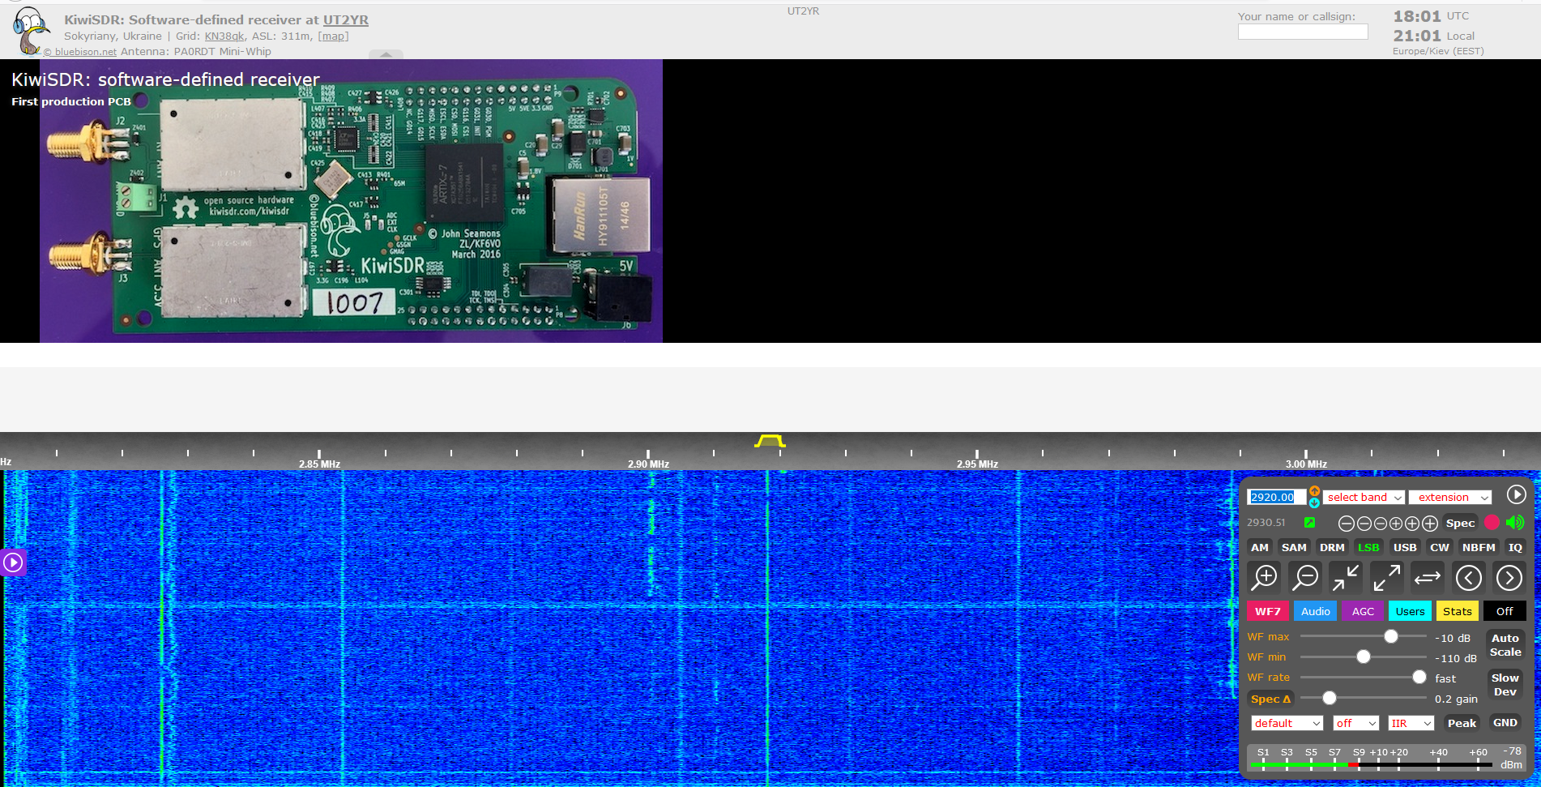Switch to CW mode
The image size is (1541, 787).
[x=1440, y=547]
